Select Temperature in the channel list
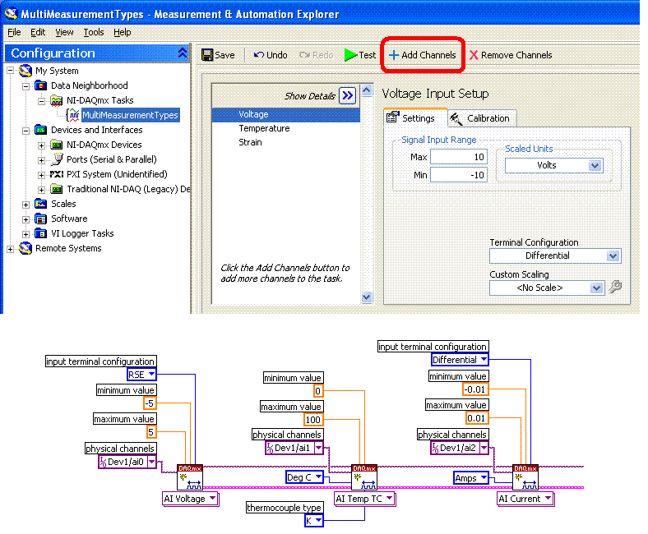This screenshot has height=534, width=648. coord(264,128)
